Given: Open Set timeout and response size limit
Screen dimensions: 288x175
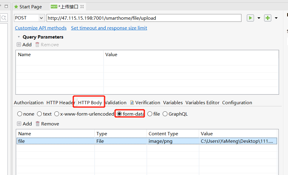Looking at the screenshot, I should coord(109,28).
